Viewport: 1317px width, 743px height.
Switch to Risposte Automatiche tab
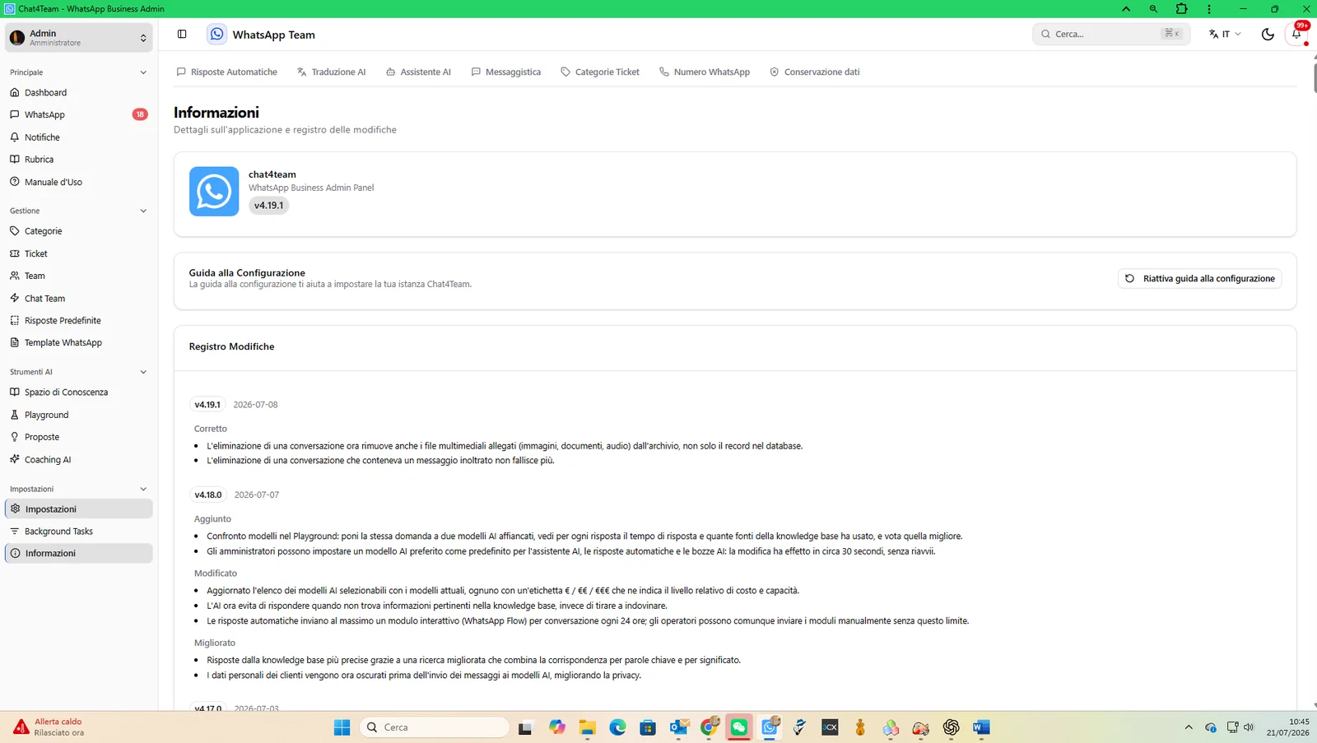tap(227, 72)
